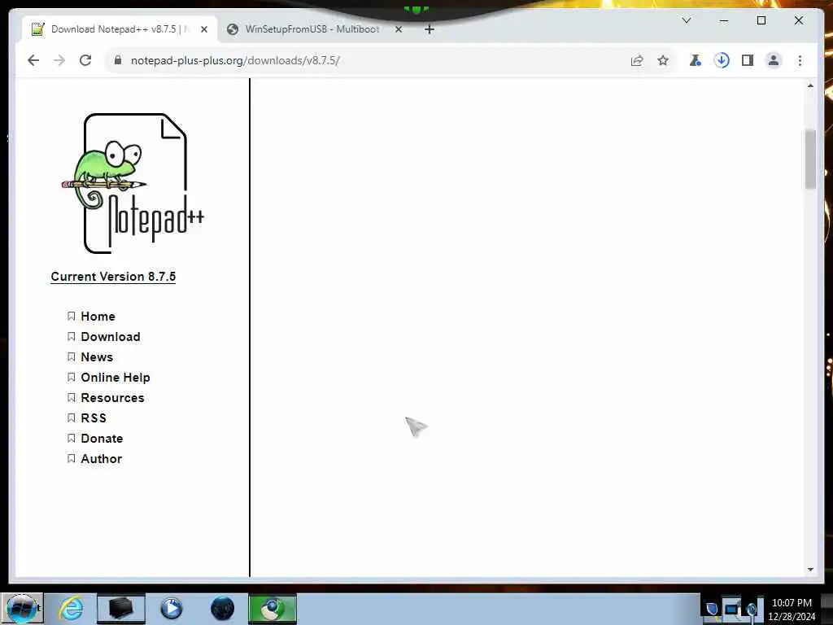Open the Windows Start menu
Viewport: 833px width, 625px height.
22,609
